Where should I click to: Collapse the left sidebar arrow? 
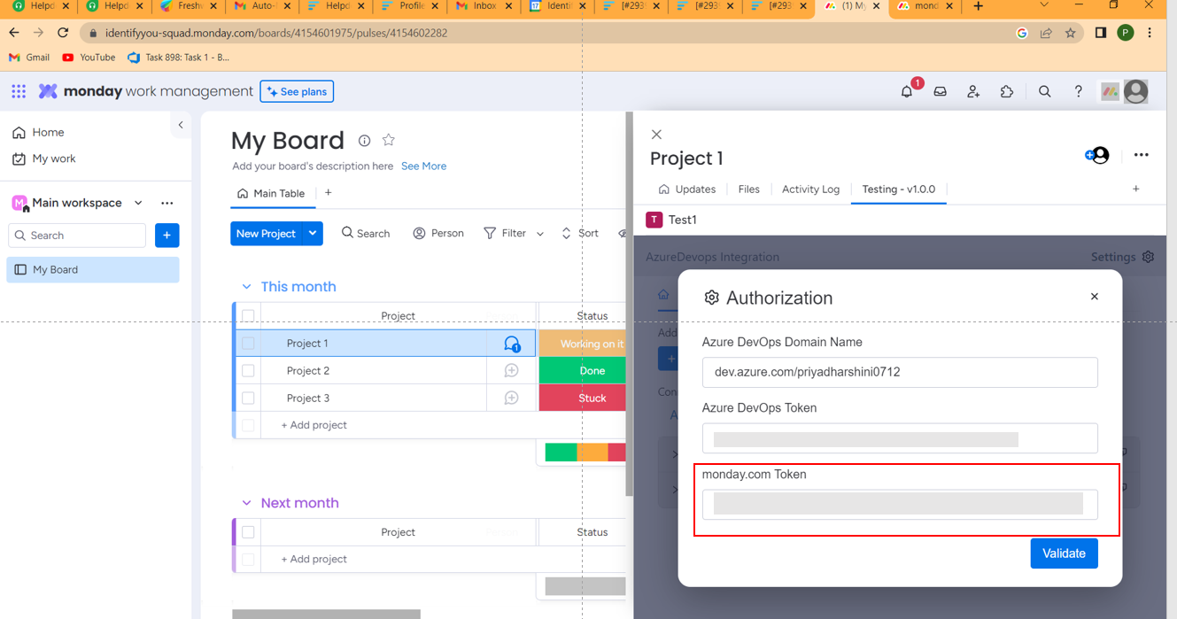[181, 125]
